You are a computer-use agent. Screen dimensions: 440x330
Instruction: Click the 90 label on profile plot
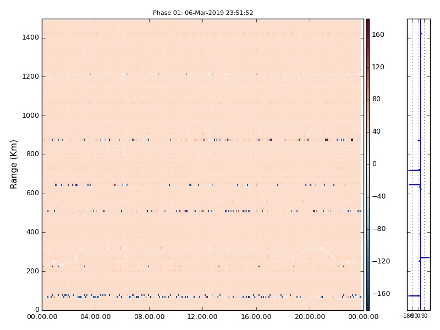(x=424, y=316)
